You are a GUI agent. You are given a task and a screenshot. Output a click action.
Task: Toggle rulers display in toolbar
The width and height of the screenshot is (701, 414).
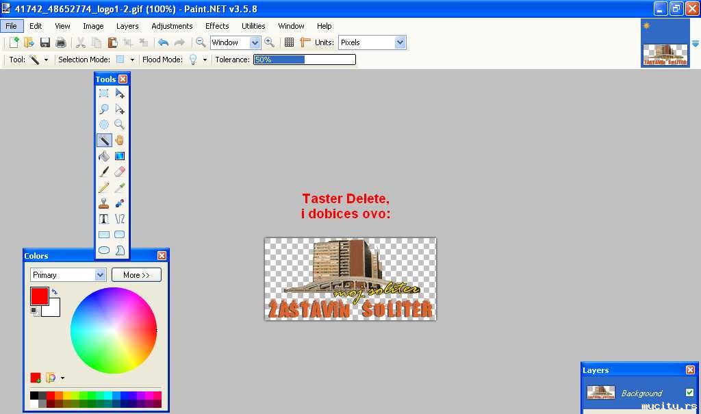(x=305, y=42)
